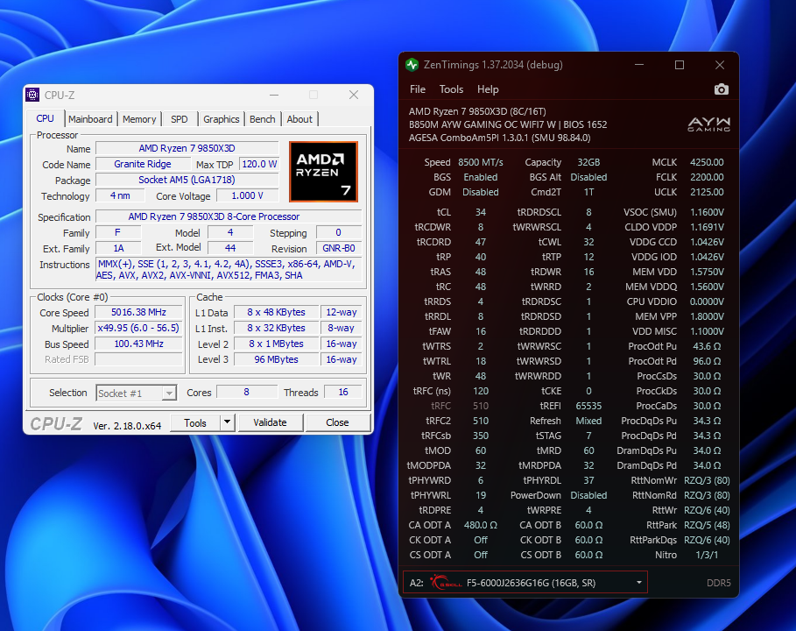The height and width of the screenshot is (631, 796).
Task: Click the '8500 MT/s' speed value in ZenTimings
Action: [x=480, y=163]
